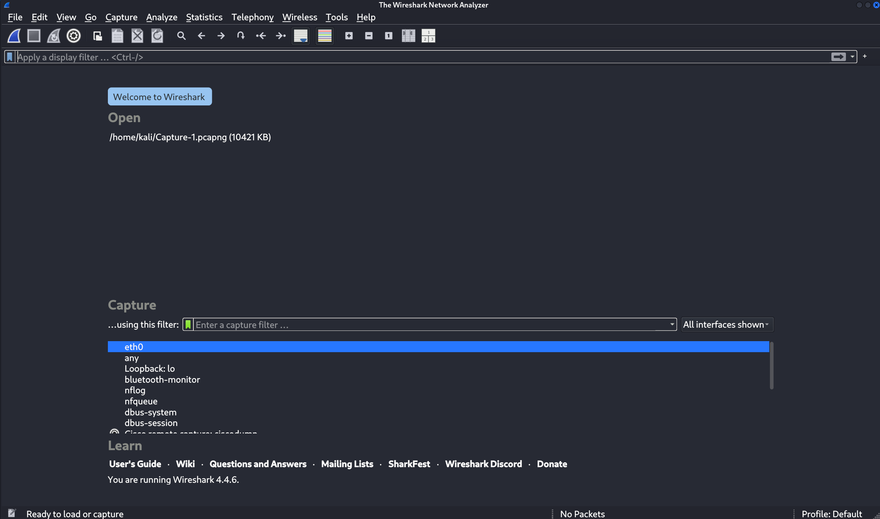This screenshot has height=519, width=880.
Task: Open Mailing Lists link
Action: point(347,464)
